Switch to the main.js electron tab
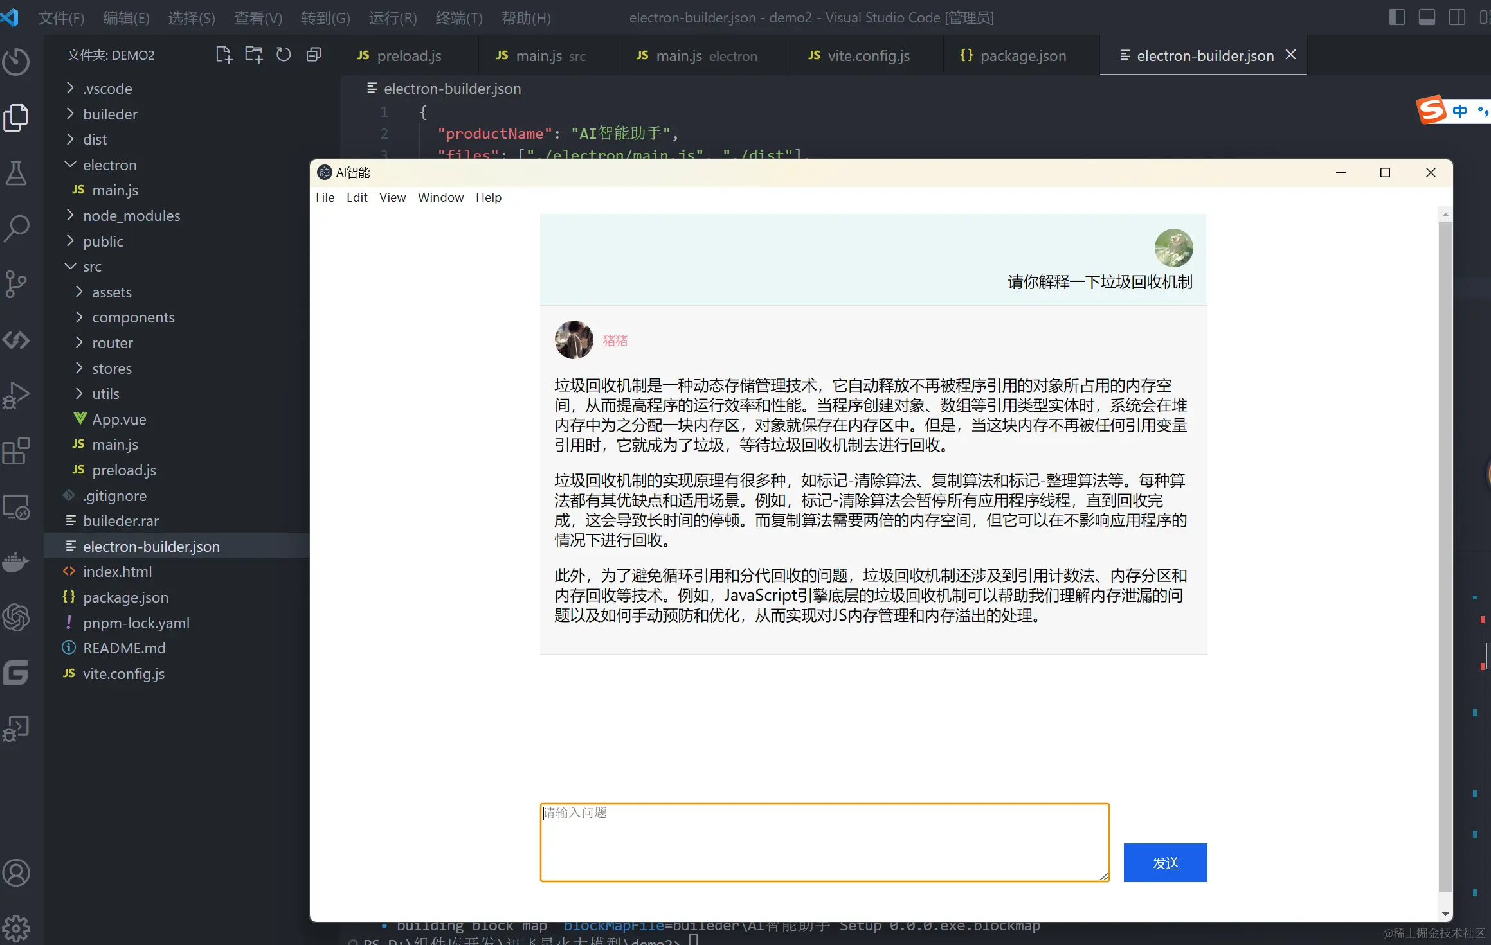1491x945 pixels. [705, 56]
